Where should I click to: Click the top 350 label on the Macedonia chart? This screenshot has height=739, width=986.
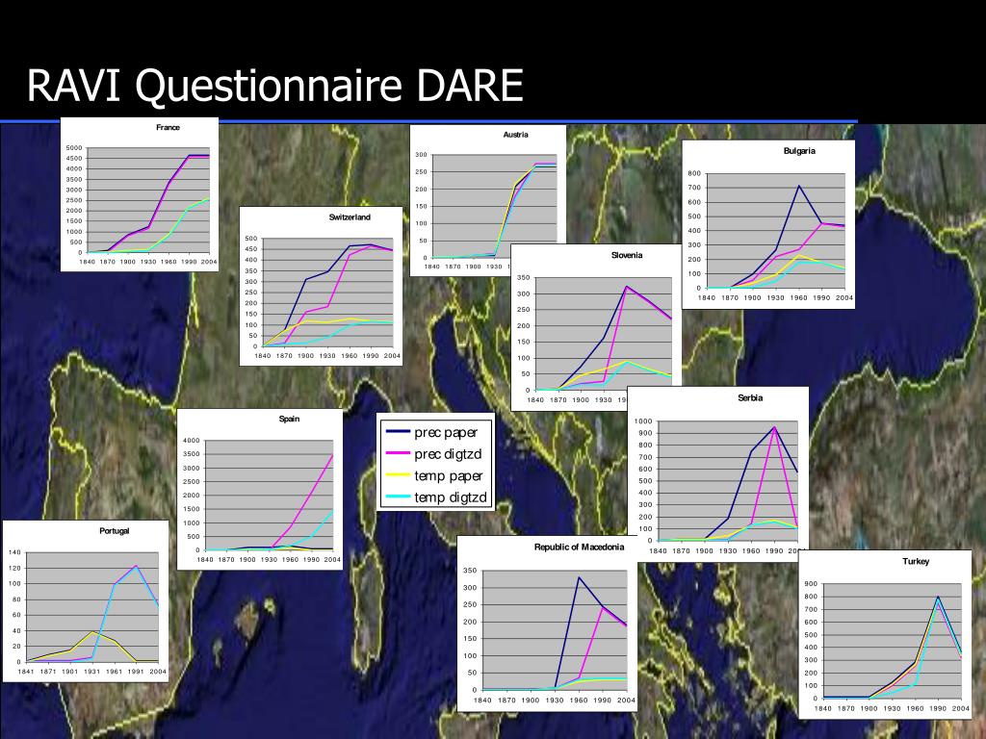pyautogui.click(x=470, y=571)
